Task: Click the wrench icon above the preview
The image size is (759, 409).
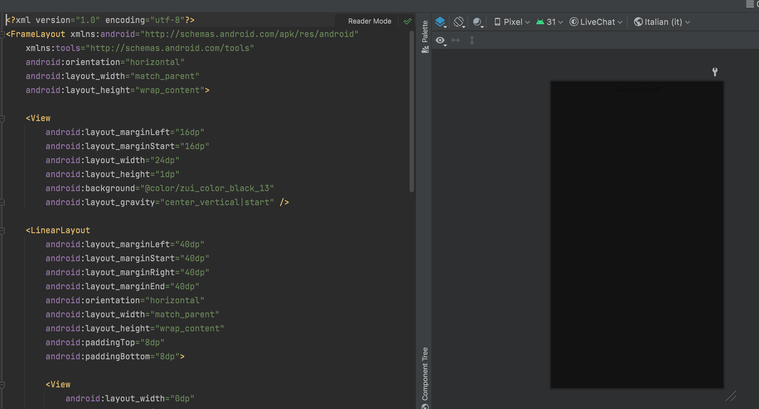Action: pos(715,72)
